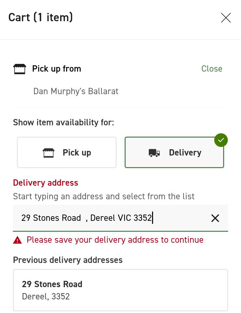Viewport: 241px width, 313px height.
Task: Click the Cart (1 item) heading
Action: point(41,17)
